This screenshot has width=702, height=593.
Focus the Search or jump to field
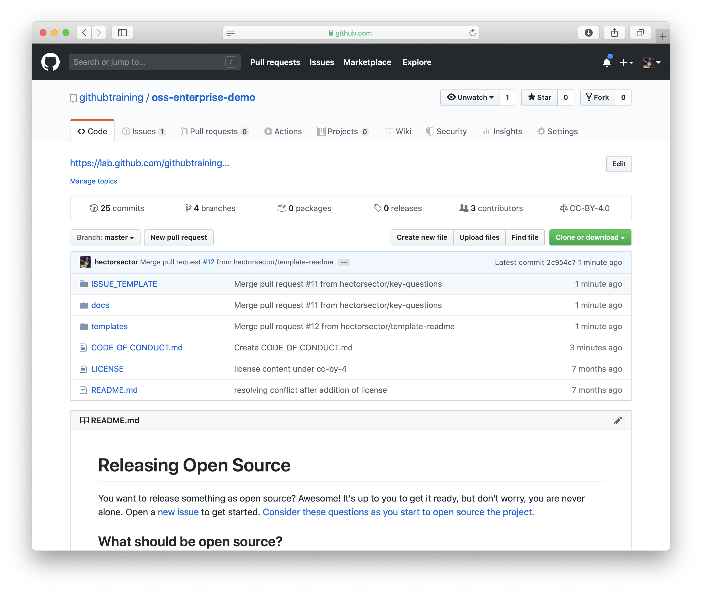click(155, 62)
